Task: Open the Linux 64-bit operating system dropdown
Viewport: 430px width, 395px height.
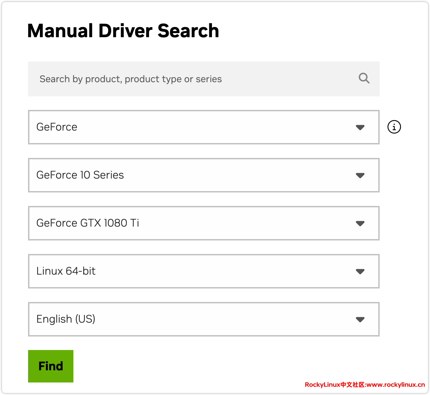Action: pyautogui.click(x=203, y=271)
